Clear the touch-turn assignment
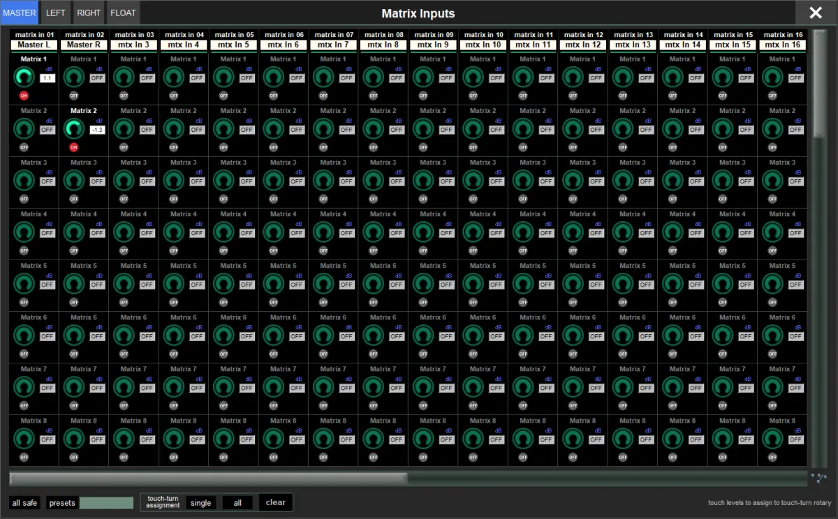This screenshot has height=519, width=838. click(x=276, y=502)
